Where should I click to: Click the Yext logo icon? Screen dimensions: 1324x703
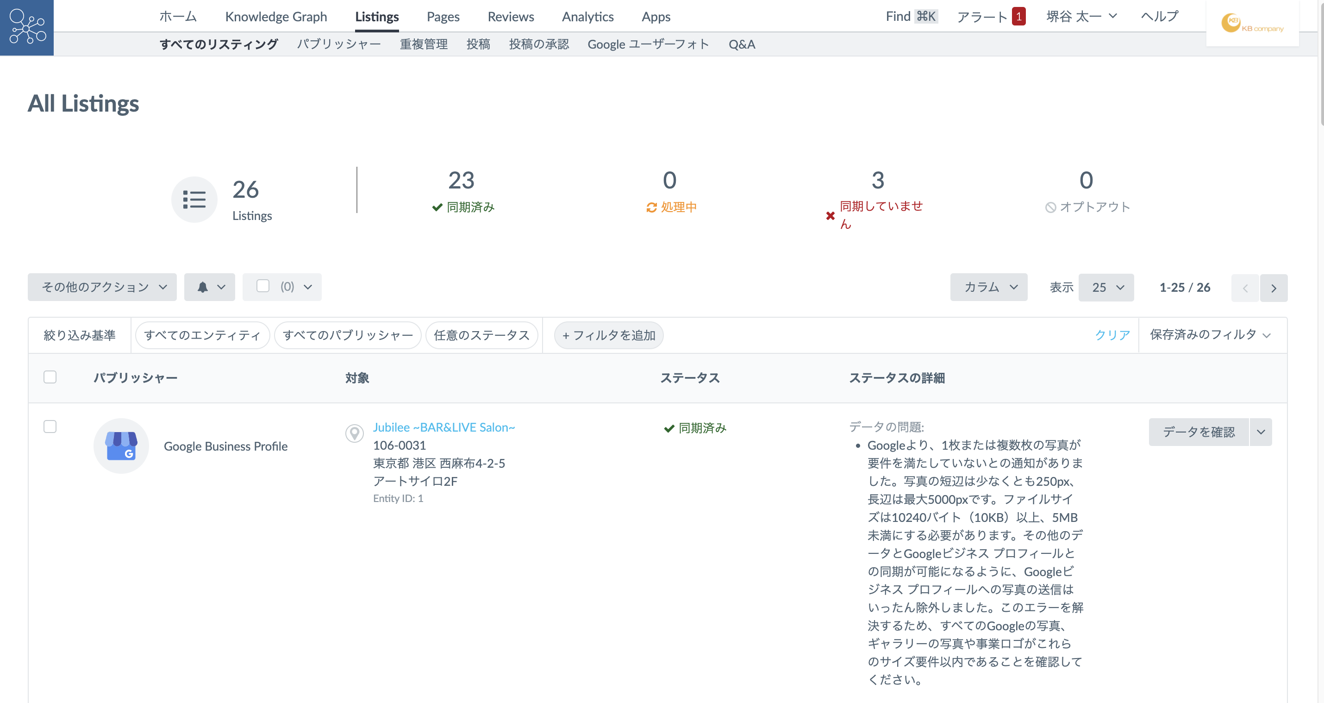click(27, 27)
